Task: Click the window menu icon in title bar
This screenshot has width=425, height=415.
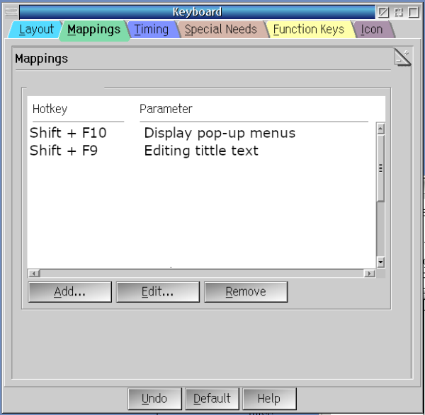Action: (x=11, y=12)
